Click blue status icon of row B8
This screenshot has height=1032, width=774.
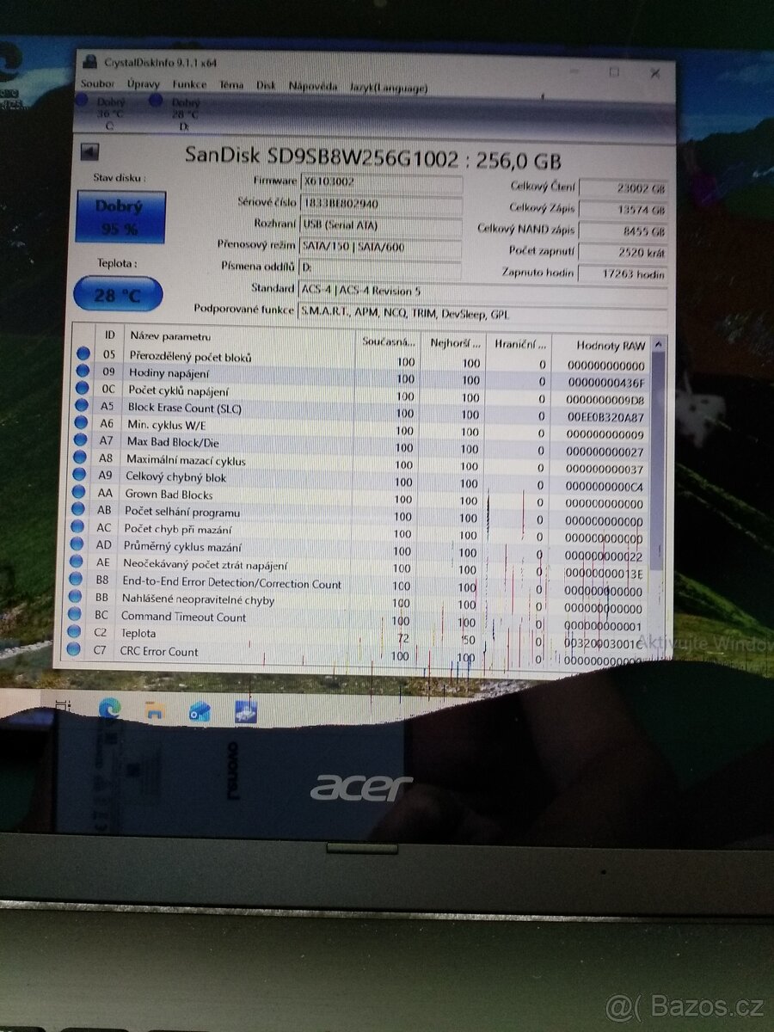click(77, 580)
